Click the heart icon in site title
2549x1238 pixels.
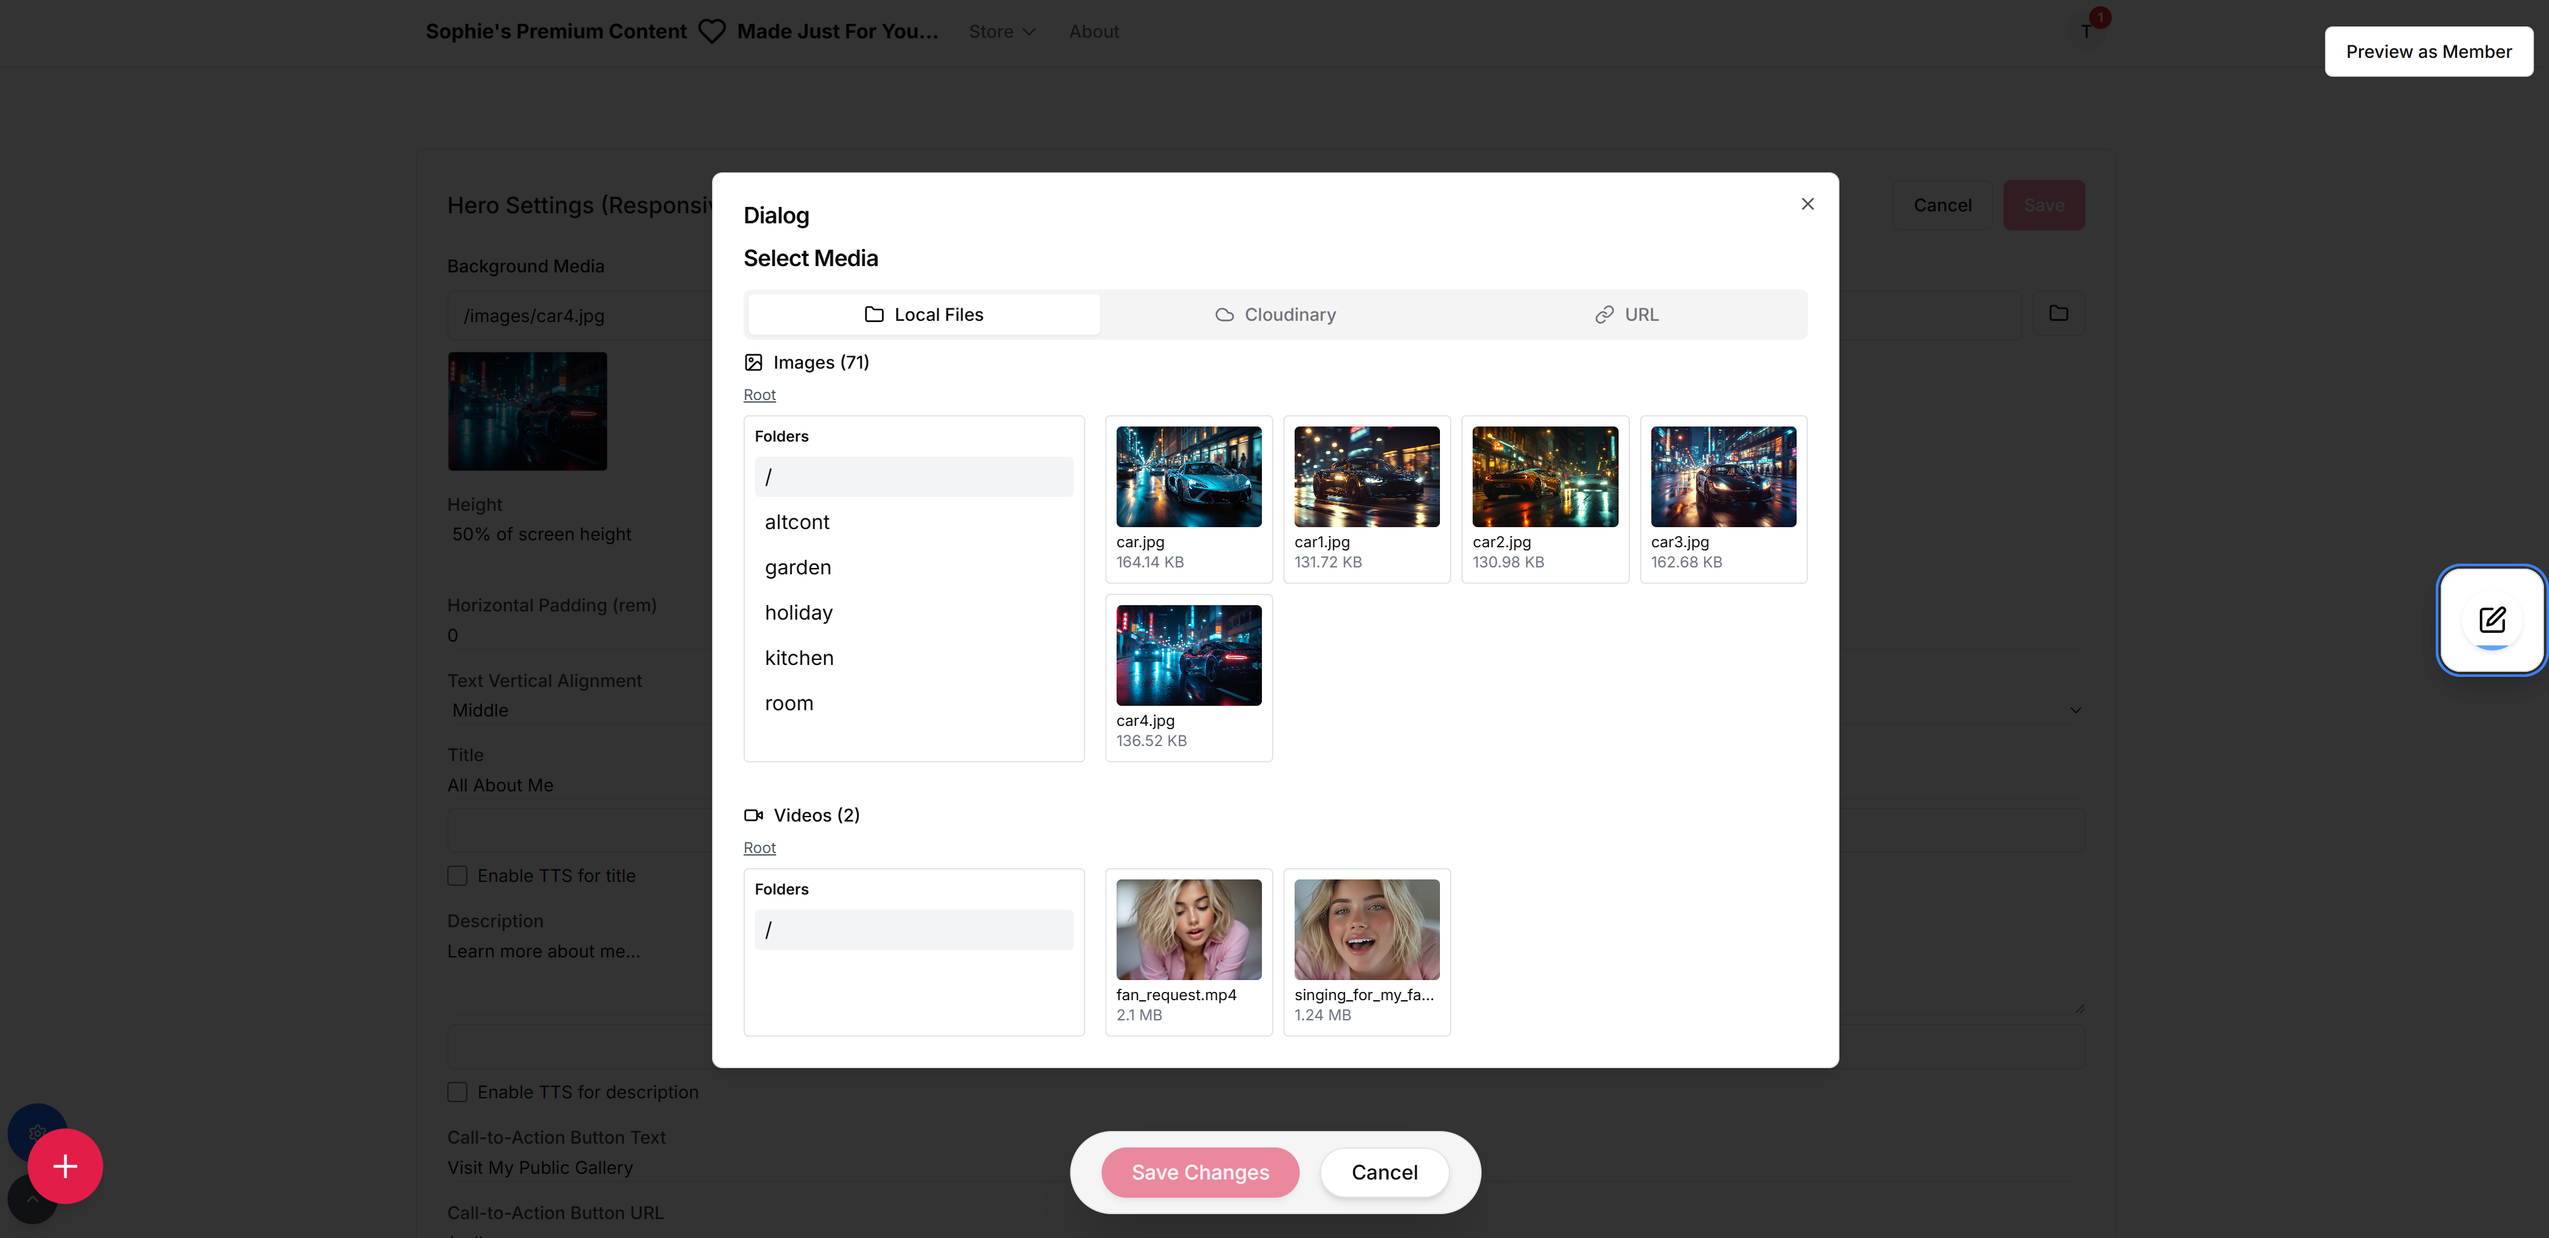pos(711,31)
